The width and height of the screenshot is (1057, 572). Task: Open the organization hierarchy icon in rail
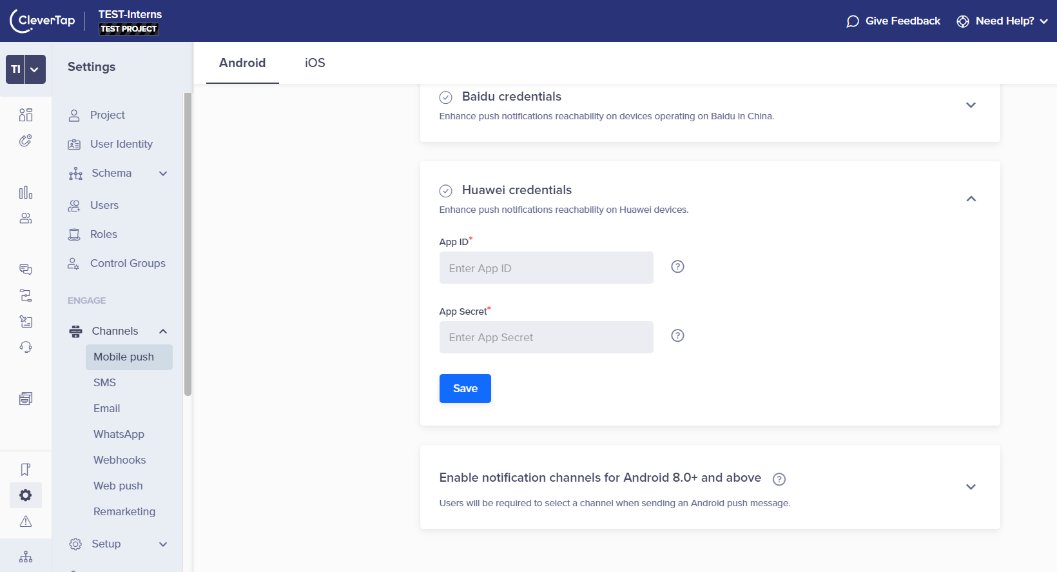[x=26, y=557]
